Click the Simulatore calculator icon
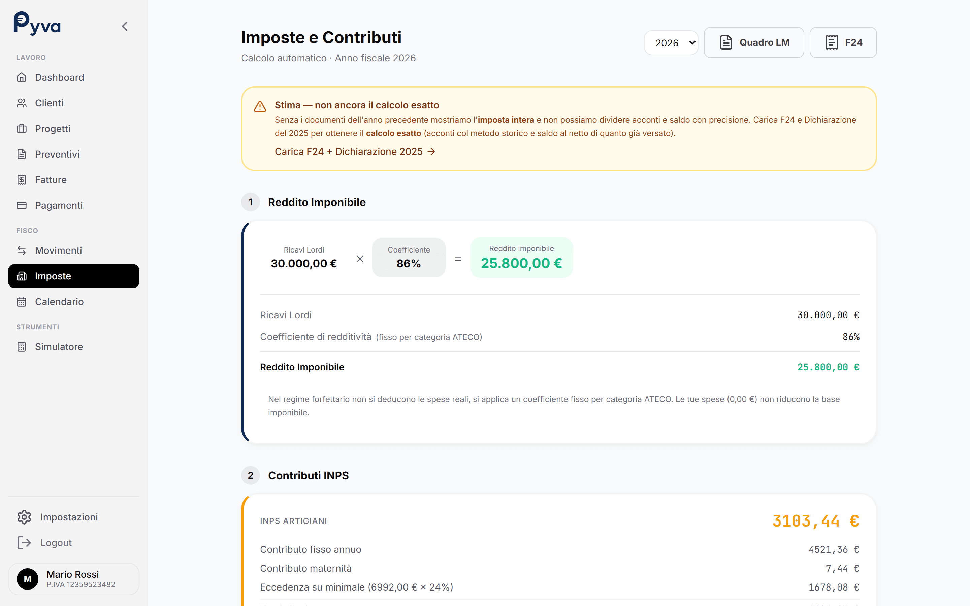This screenshot has width=970, height=606. pyautogui.click(x=22, y=347)
